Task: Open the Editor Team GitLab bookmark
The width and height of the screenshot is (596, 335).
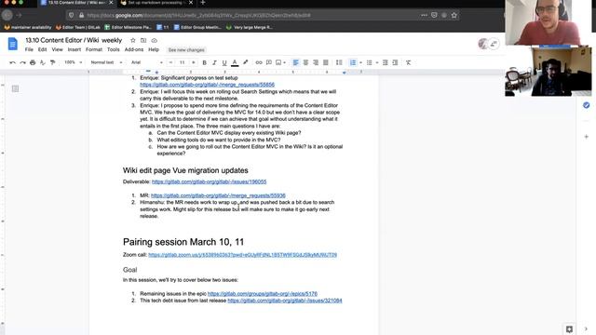Action: click(78, 27)
